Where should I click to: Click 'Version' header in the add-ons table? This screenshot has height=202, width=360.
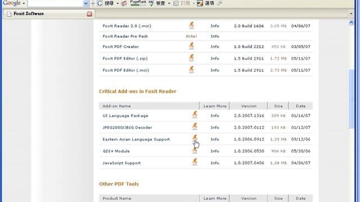point(249,106)
